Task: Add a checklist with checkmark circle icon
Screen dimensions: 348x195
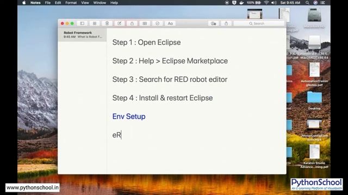Action: 157,23
